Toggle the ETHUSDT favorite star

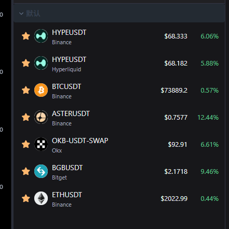[x=26, y=198]
